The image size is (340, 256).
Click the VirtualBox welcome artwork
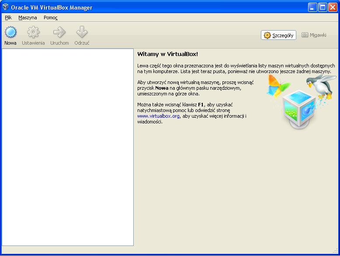tap(301, 102)
